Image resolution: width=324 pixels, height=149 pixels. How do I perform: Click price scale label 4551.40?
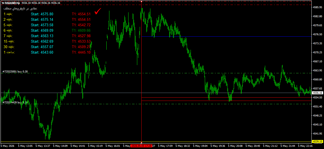point(317,106)
